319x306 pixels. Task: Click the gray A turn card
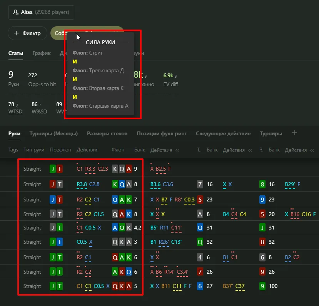click(200, 214)
